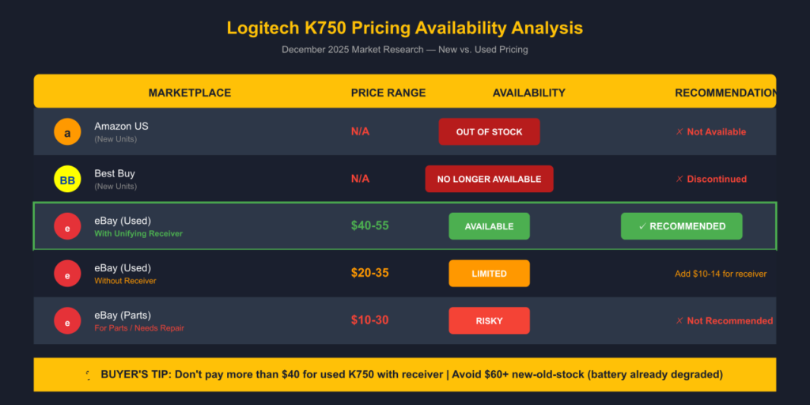
Task: Click the X icon next to Not Available
Action: pyautogui.click(x=679, y=132)
